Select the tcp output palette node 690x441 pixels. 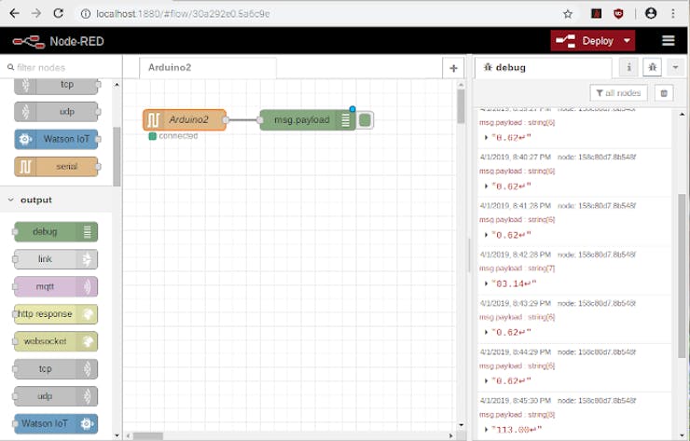[56, 369]
